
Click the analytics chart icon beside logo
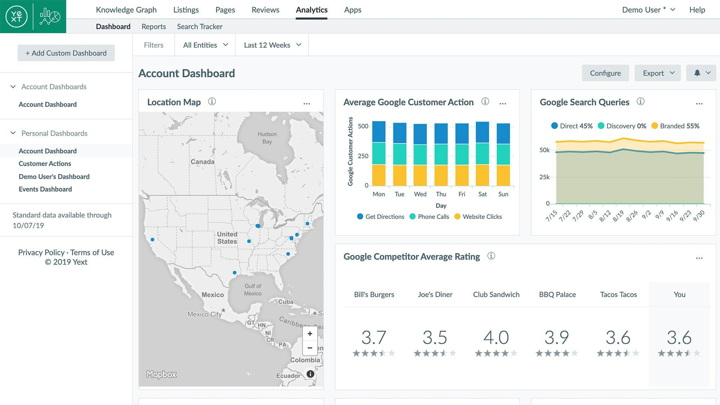click(x=50, y=16)
